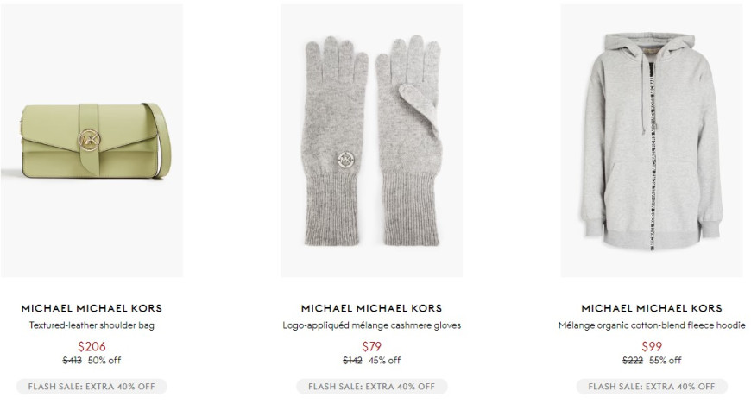Click the Michael Michael Kors brand above shoulder bag
Viewport: 751px width, 416px height.
92,308
